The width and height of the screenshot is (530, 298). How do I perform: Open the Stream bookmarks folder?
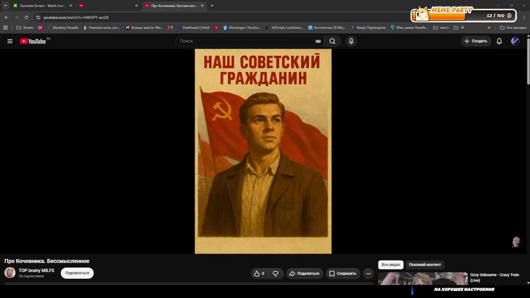(25, 28)
